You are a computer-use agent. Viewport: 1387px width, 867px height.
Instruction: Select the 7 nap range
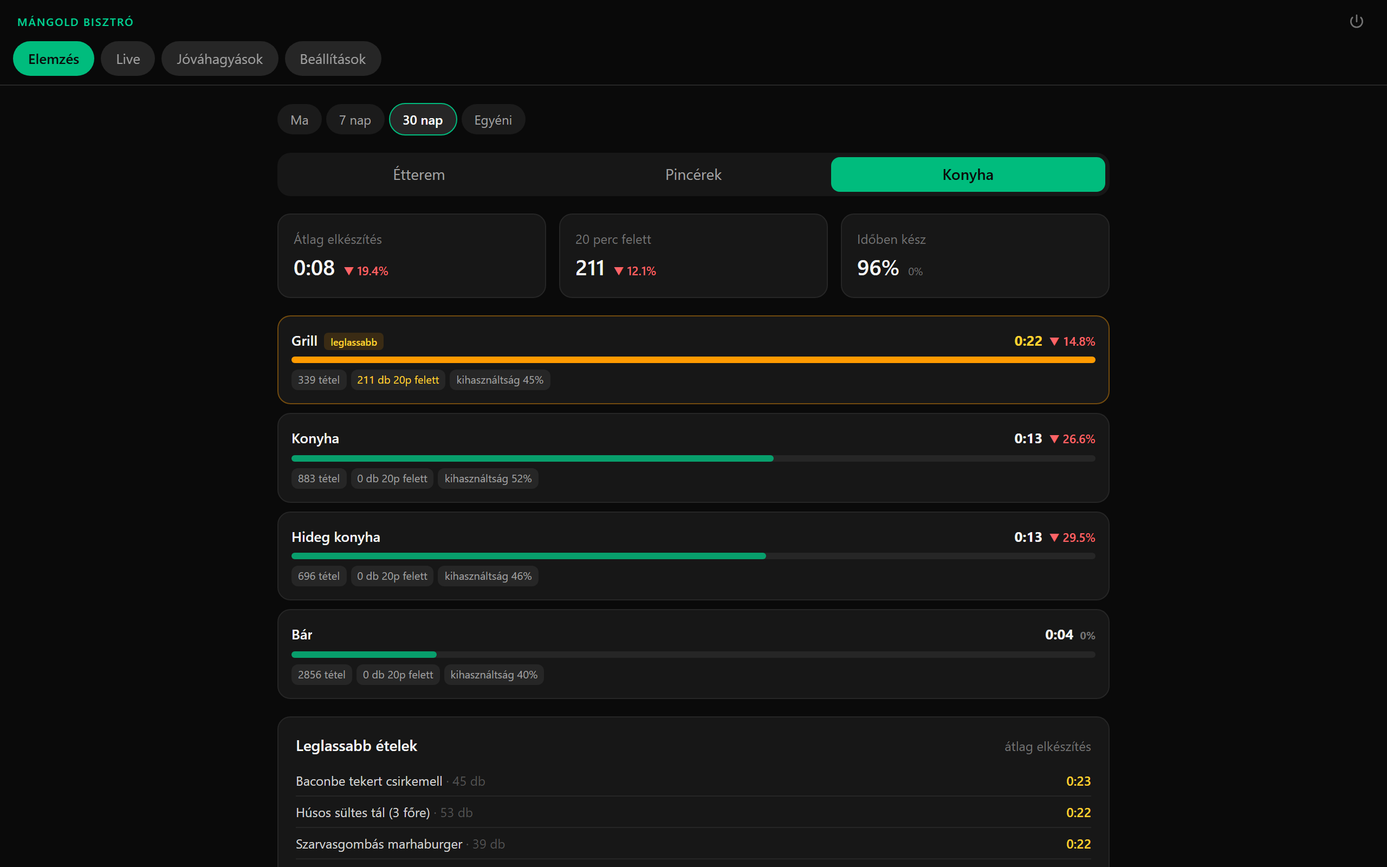355,120
